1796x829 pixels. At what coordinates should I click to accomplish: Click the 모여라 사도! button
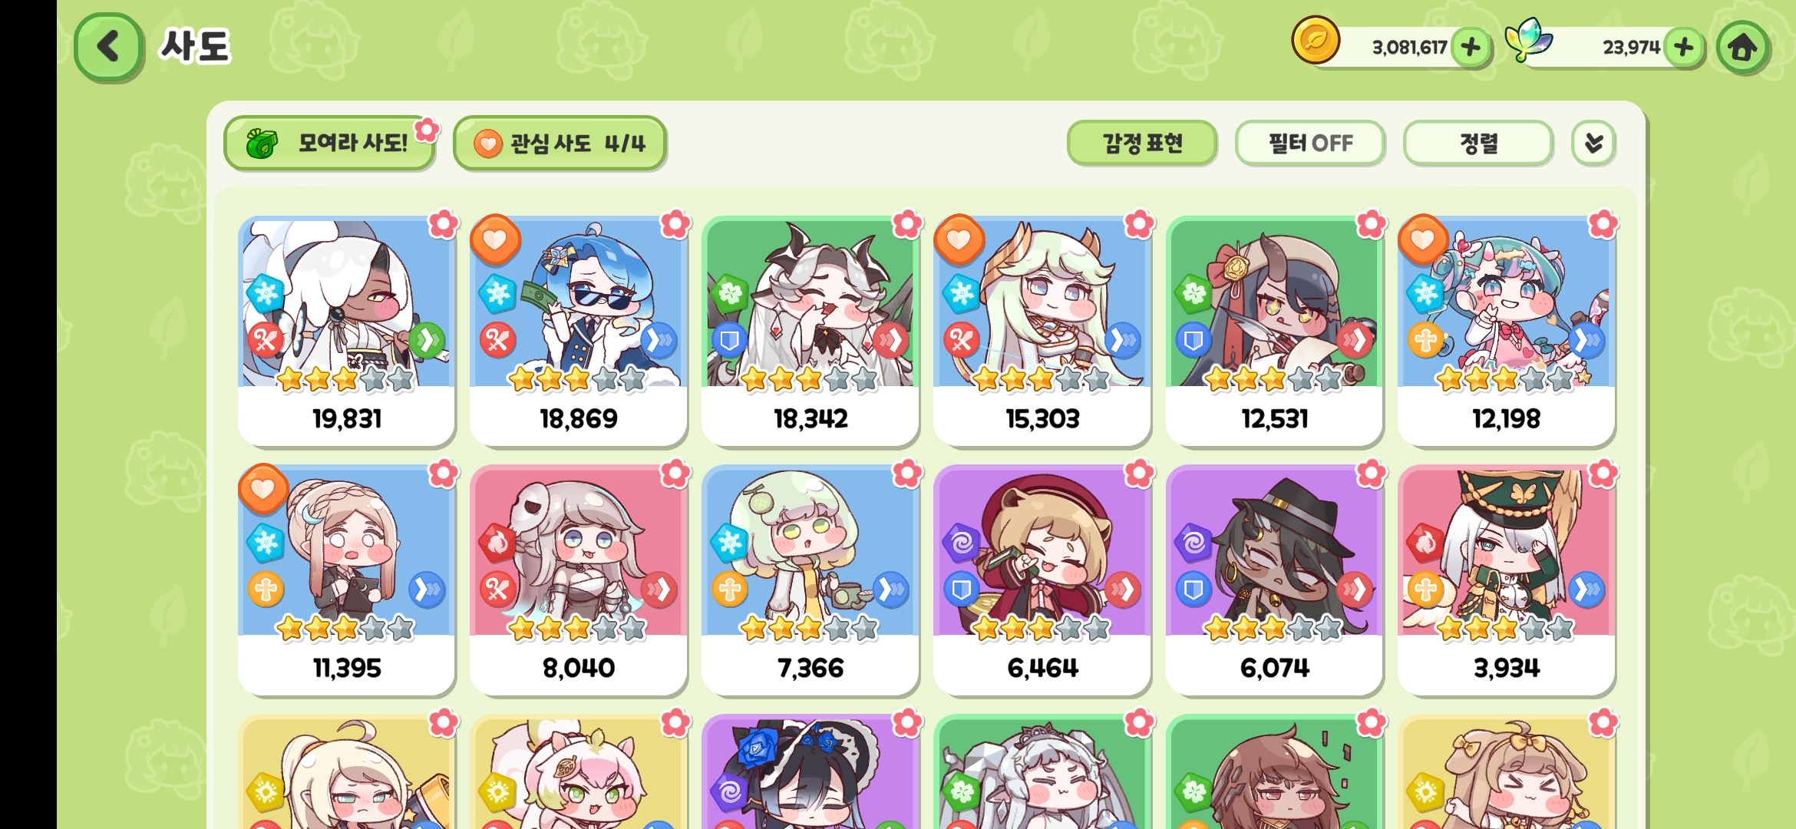(x=330, y=144)
